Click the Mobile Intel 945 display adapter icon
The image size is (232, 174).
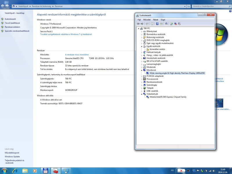[x=148, y=97]
